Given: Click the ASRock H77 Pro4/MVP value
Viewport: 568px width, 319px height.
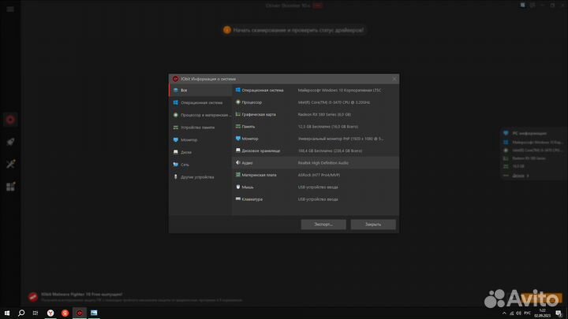Looking at the screenshot, I should click(x=319, y=175).
